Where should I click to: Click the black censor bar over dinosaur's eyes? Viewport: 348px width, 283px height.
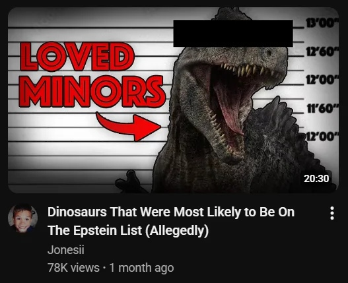pos(233,33)
